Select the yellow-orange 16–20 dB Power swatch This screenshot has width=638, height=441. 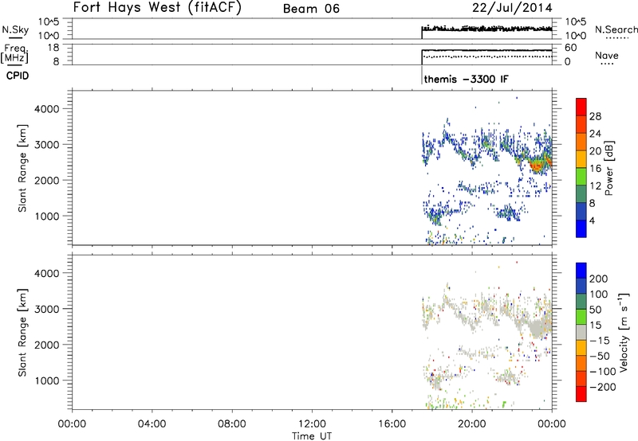pyautogui.click(x=581, y=159)
